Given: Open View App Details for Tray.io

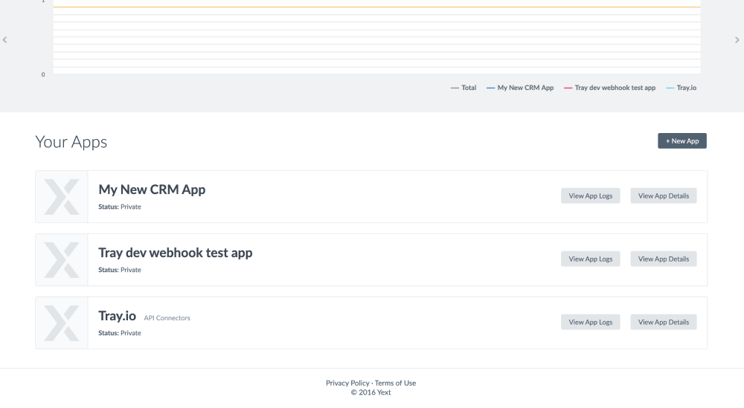Looking at the screenshot, I should [664, 323].
